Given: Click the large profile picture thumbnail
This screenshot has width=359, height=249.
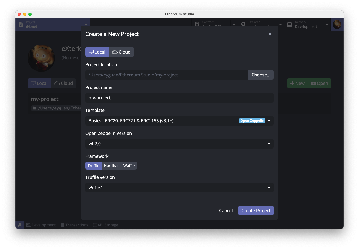Looking at the screenshot, I should [41, 58].
